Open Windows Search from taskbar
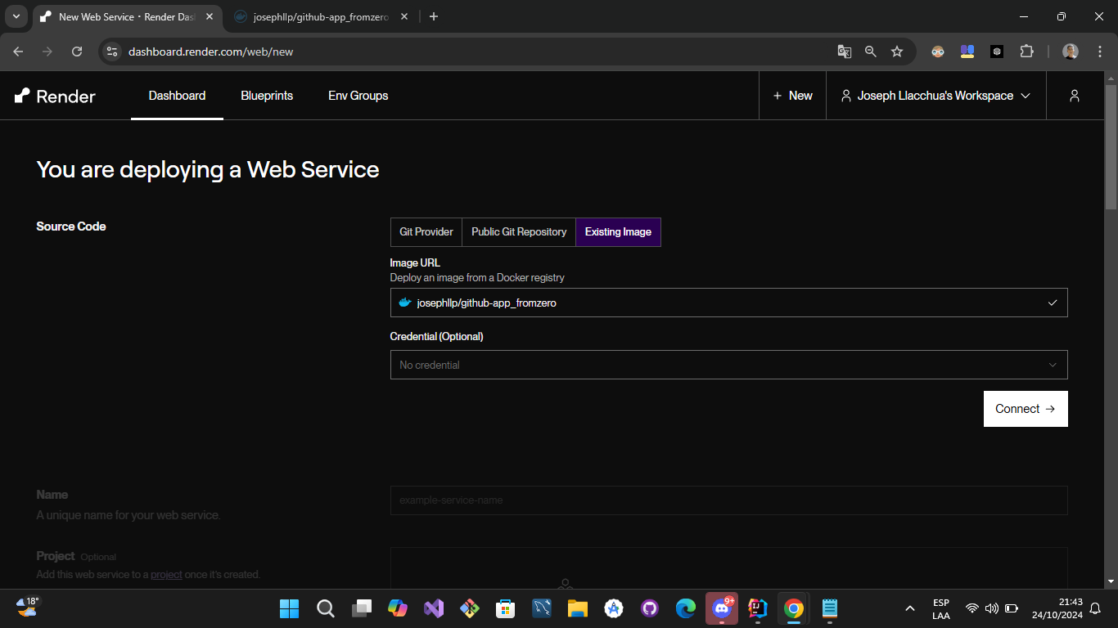 [x=325, y=608]
